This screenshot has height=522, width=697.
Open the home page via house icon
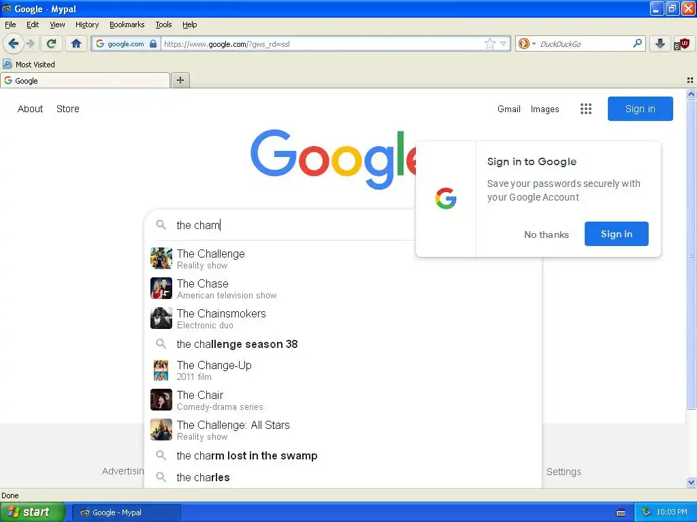point(76,43)
